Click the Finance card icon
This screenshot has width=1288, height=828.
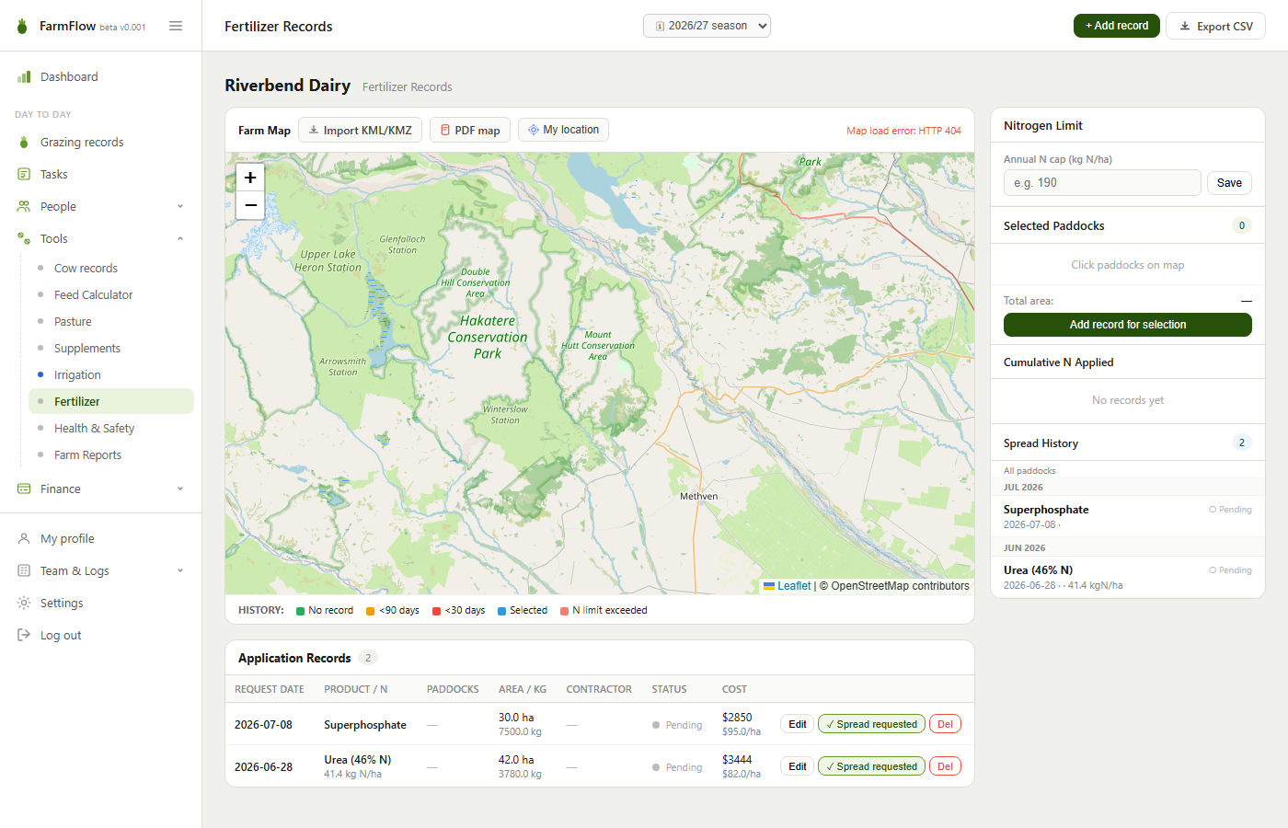[x=24, y=489]
